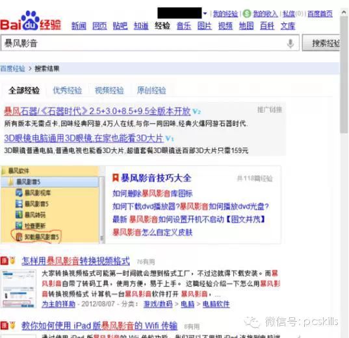Click the V1 verification badge icon
This screenshot has width=349, height=338.
tap(170, 139)
